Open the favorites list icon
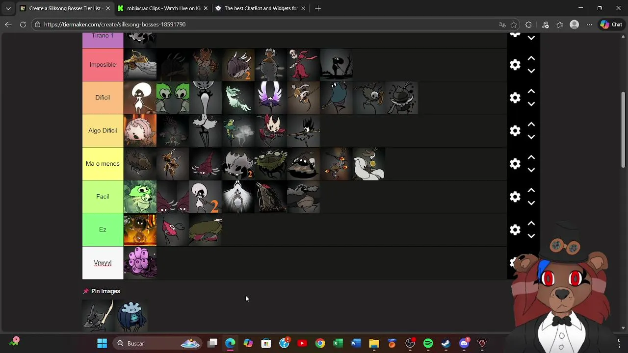Viewport: 628px width, 353px height. click(560, 25)
